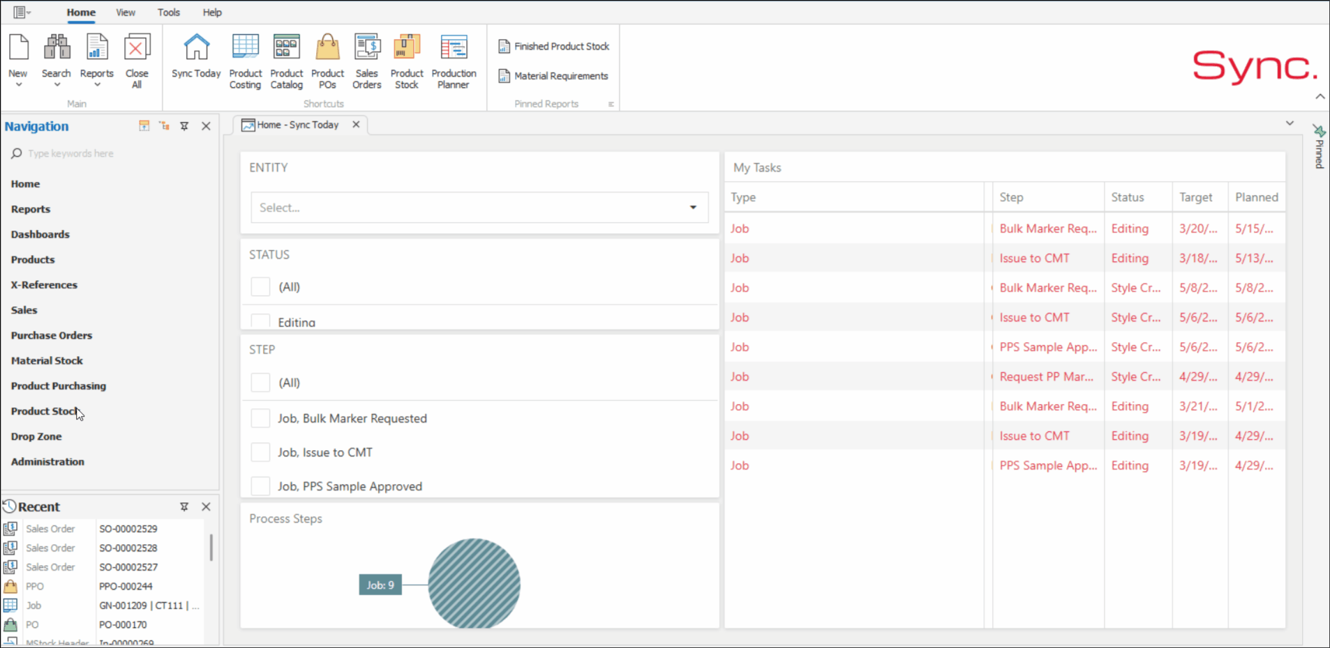Expand the Reports dropdown arrow
Screen dimensions: 1330x648
point(96,85)
